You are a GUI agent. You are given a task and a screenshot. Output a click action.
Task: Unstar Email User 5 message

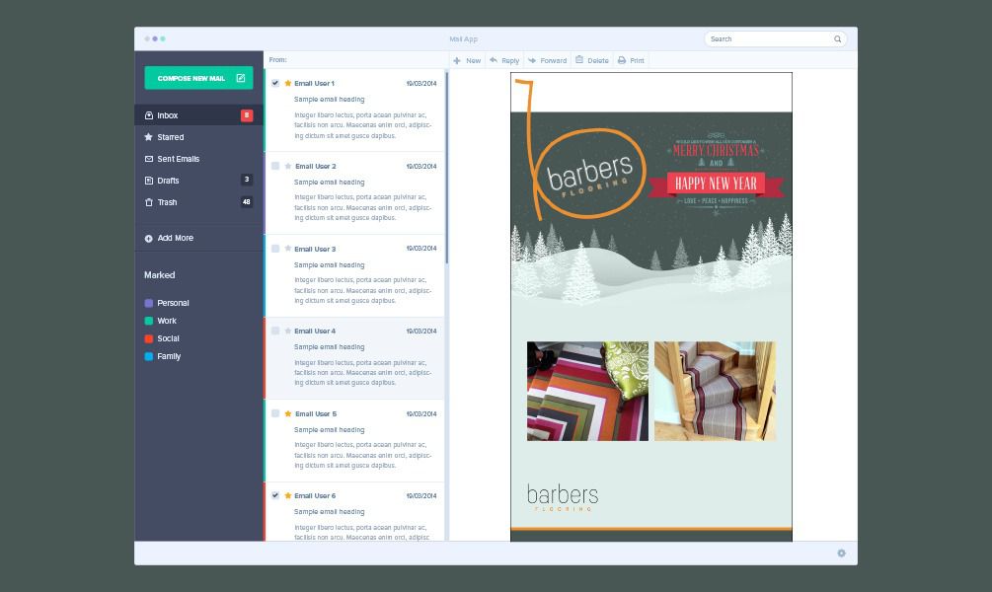click(288, 413)
